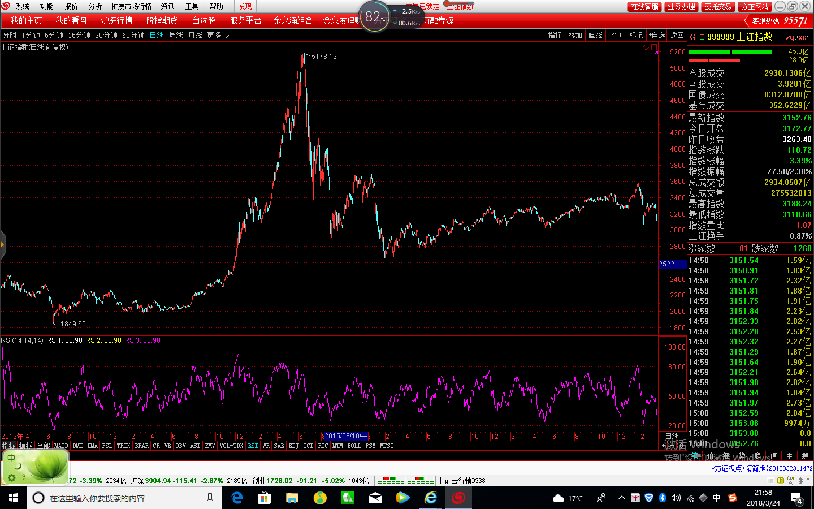Click the volume speaker tray icon

(x=676, y=498)
